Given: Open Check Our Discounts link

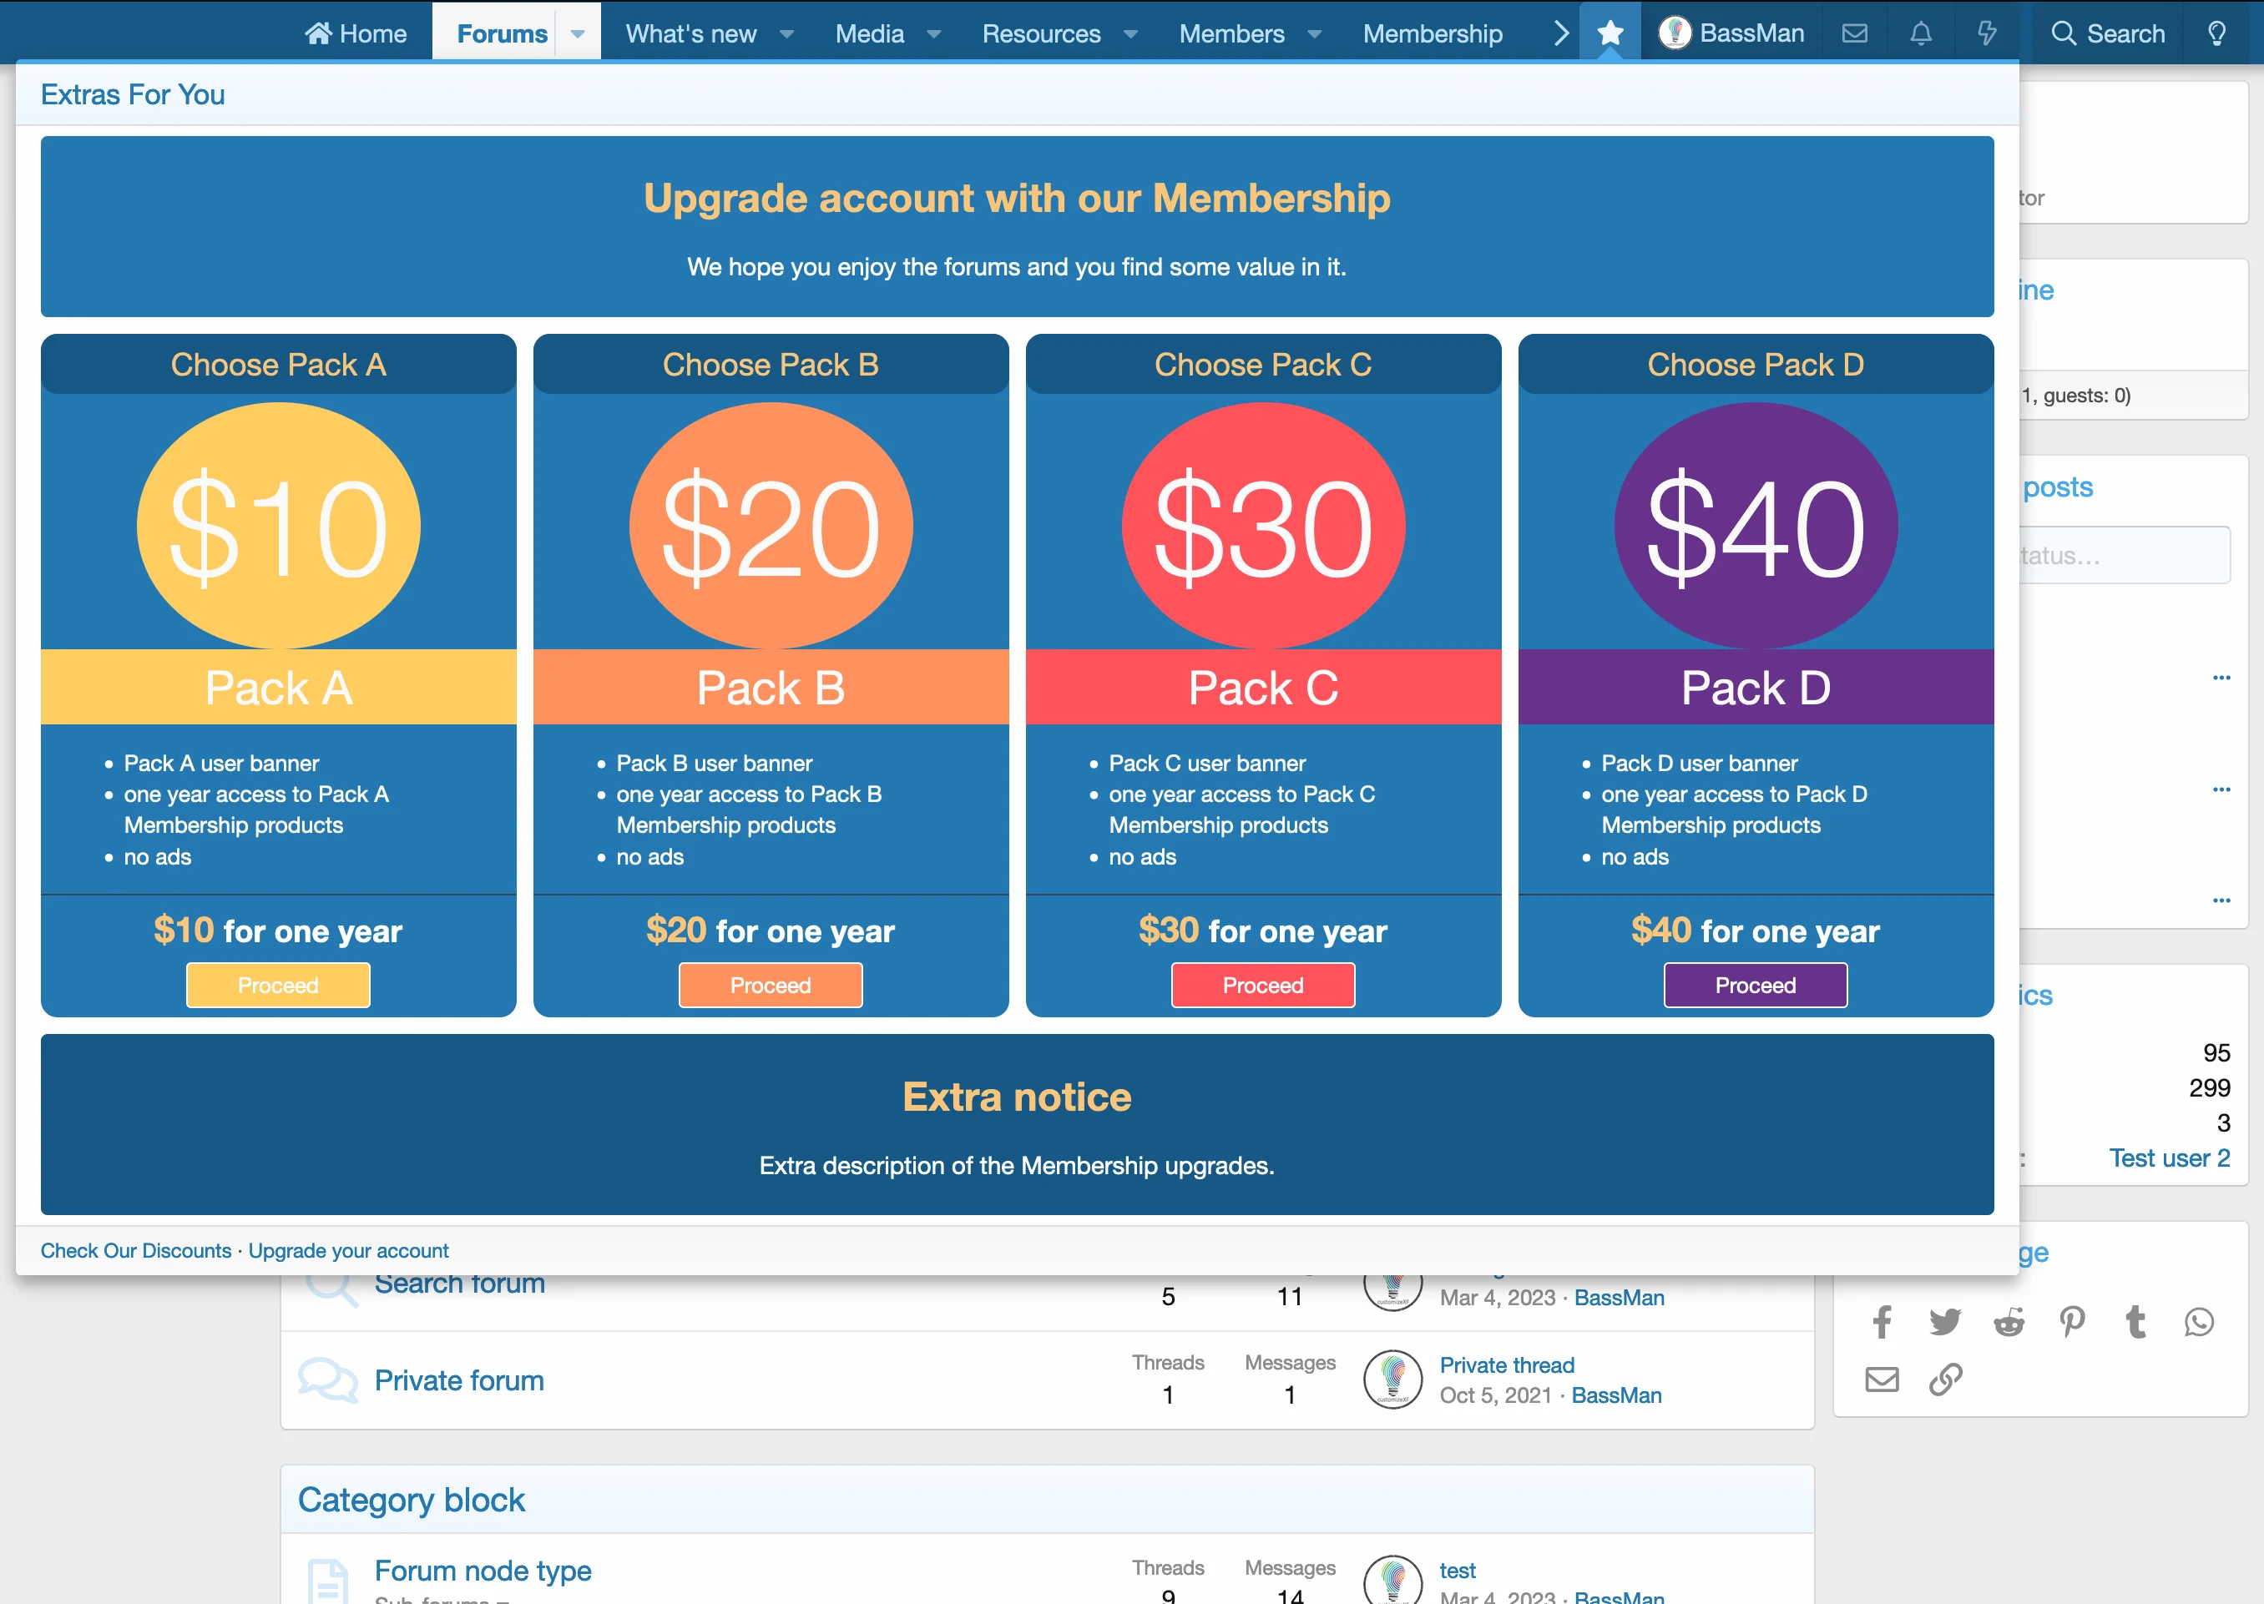Looking at the screenshot, I should (135, 1250).
